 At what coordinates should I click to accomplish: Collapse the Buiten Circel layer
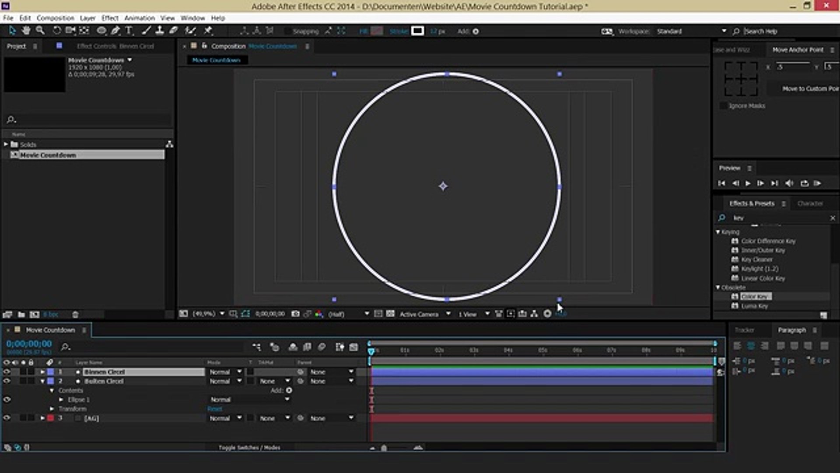pos(42,381)
